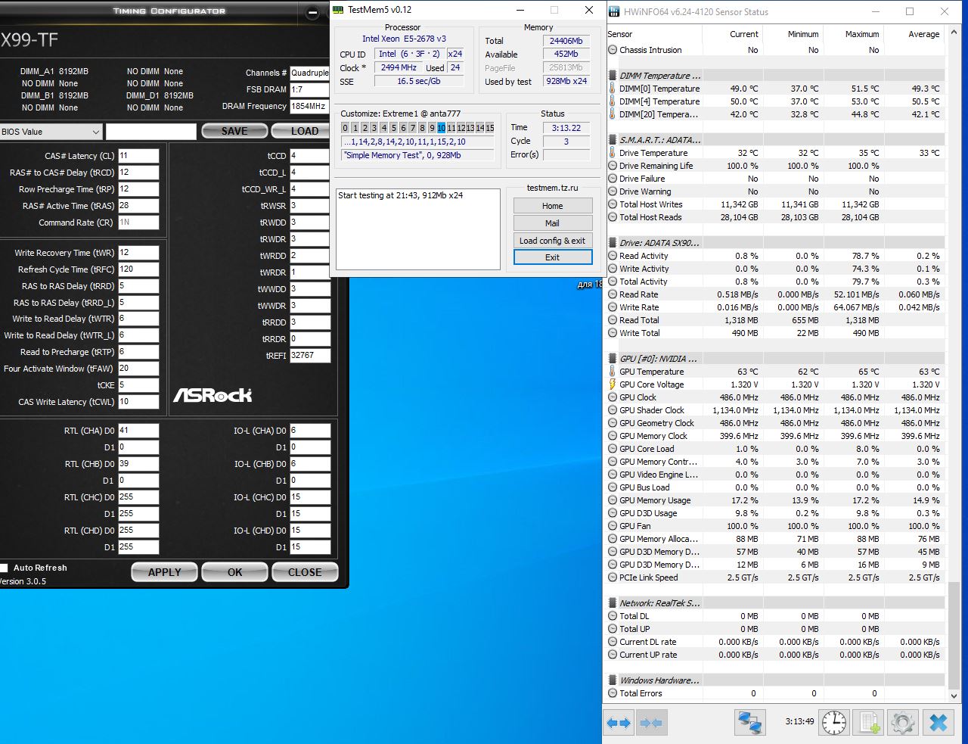Screen dimensions: 968x744
Task: Click the clock reset timer icon in HWiNFO
Action: click(834, 722)
